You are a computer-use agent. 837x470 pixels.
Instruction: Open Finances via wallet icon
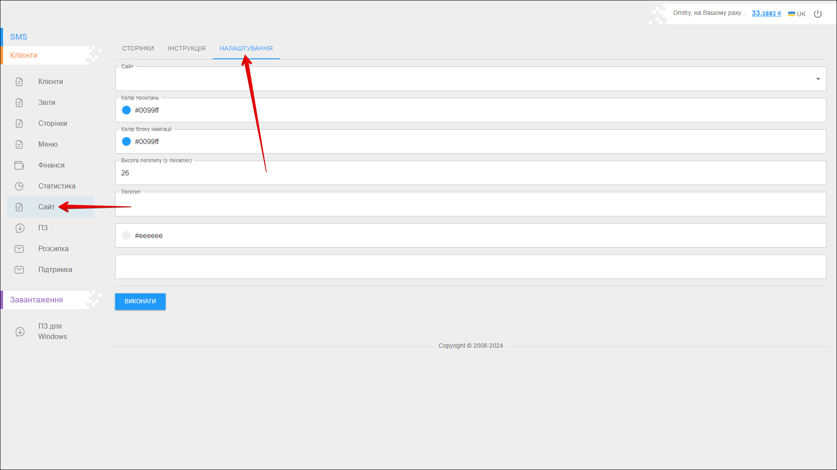tap(19, 165)
